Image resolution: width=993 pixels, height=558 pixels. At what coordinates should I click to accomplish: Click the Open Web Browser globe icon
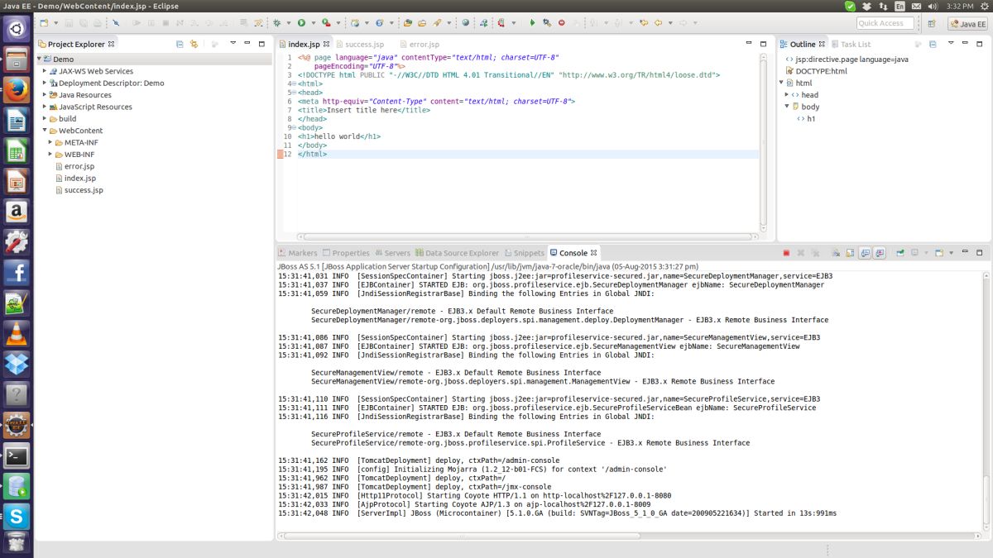tap(466, 23)
